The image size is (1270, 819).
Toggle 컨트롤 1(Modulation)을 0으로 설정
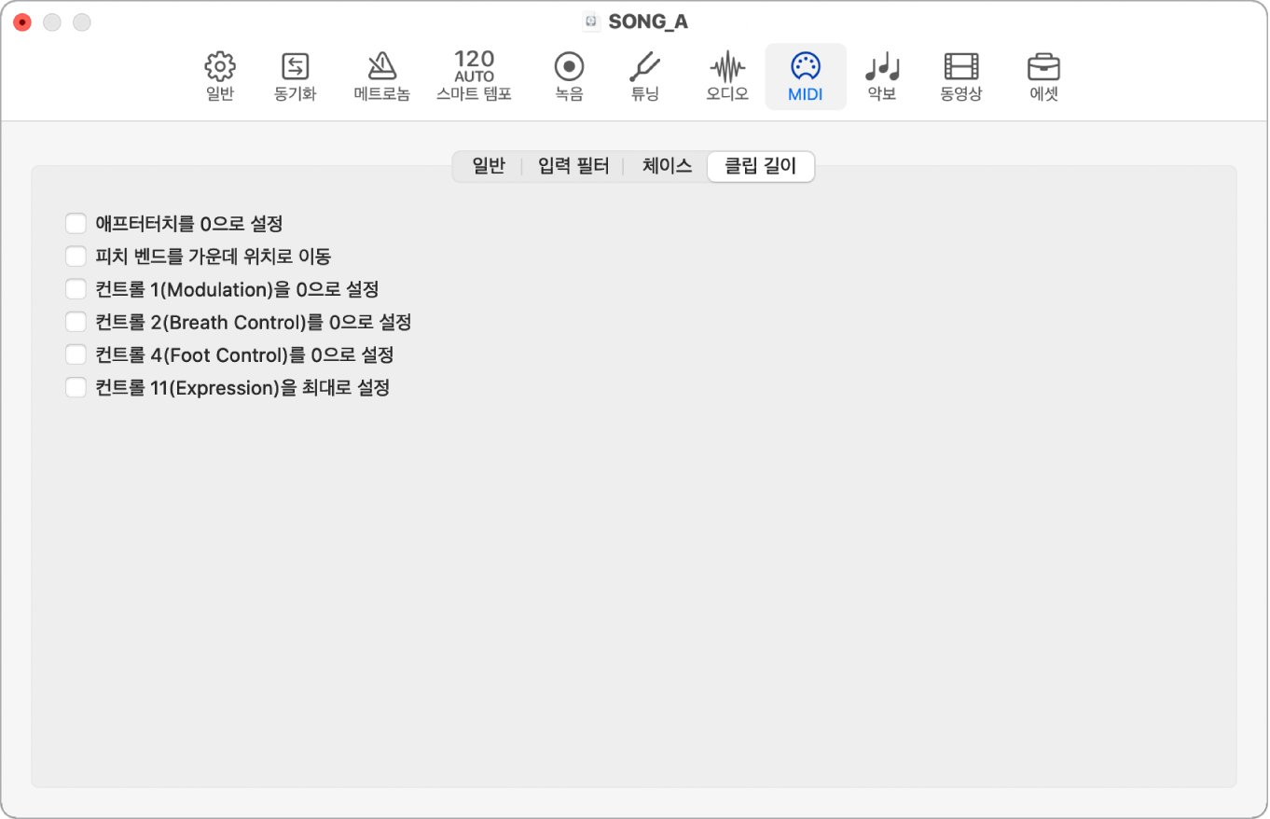click(x=76, y=289)
